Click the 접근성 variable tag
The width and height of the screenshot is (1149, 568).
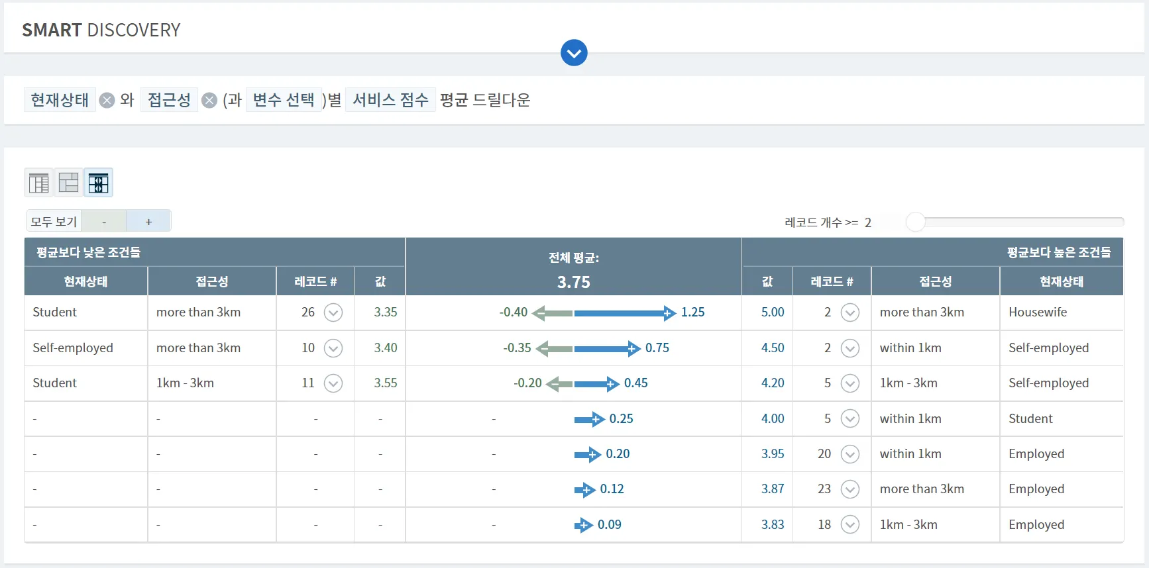click(x=169, y=100)
